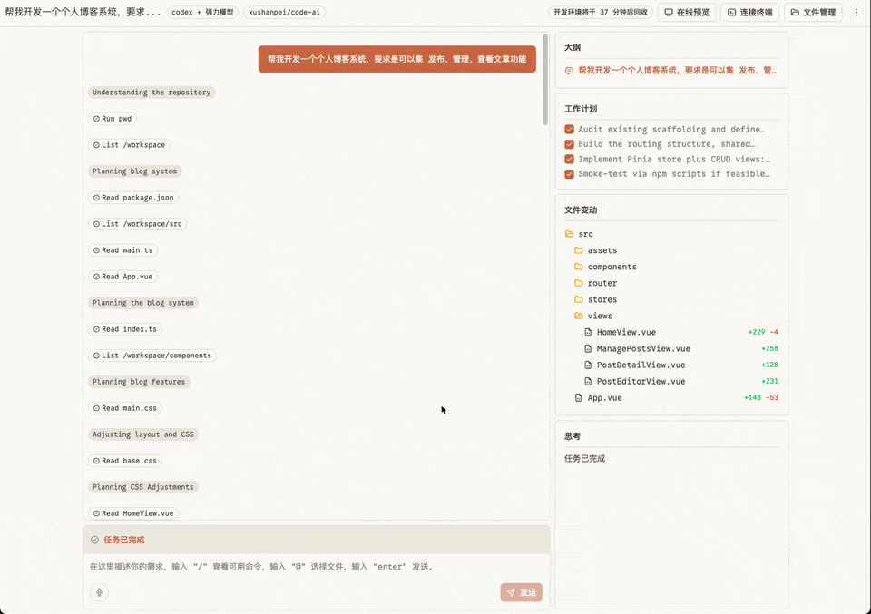871x614 pixels.
Task: Click 'Planning blog system' label
Action: (134, 171)
